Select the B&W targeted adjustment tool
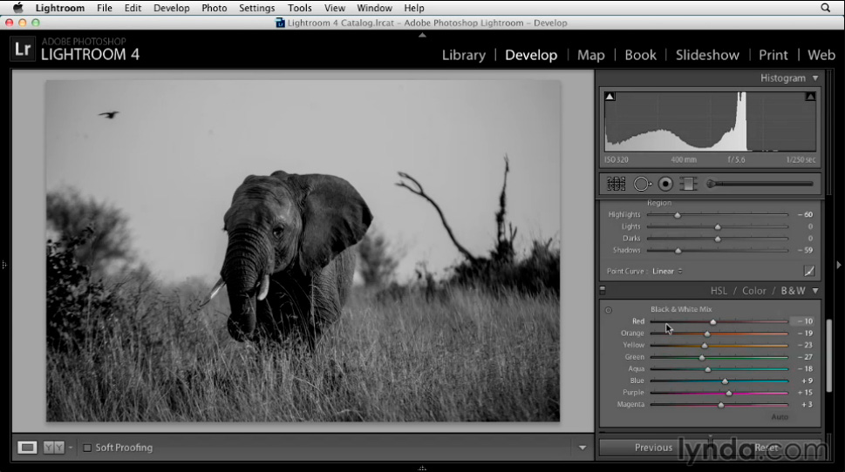The height and width of the screenshot is (472, 845). coord(609,310)
